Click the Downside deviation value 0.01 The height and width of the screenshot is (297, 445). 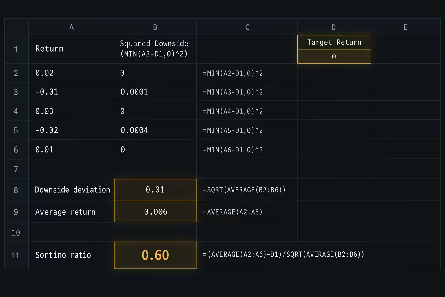[155, 190]
